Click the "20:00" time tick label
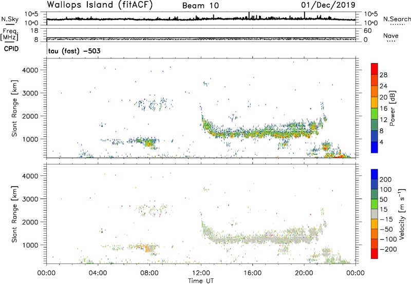 304,273
